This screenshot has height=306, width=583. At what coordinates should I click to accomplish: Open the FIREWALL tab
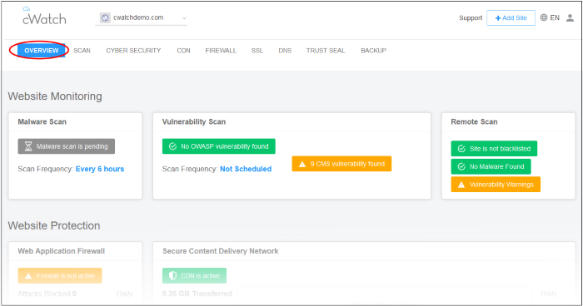point(221,51)
